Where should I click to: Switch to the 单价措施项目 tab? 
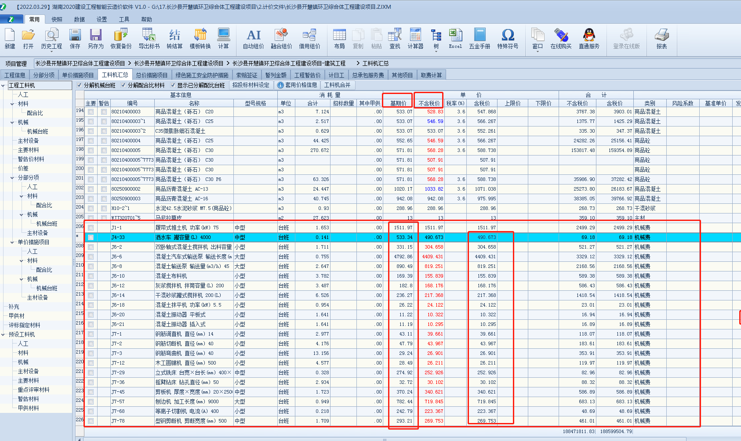pos(78,75)
